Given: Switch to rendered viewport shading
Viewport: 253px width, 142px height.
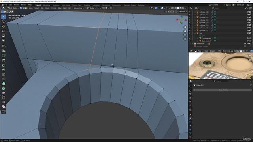Looking at the screenshot, I should (x=183, y=8).
